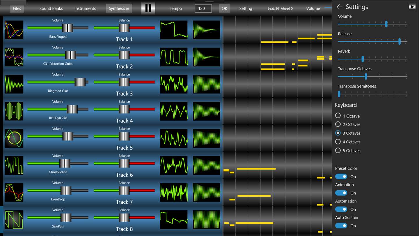This screenshot has height=236, width=419.
Task: Switch to Instruments tab
Action: coord(85,8)
